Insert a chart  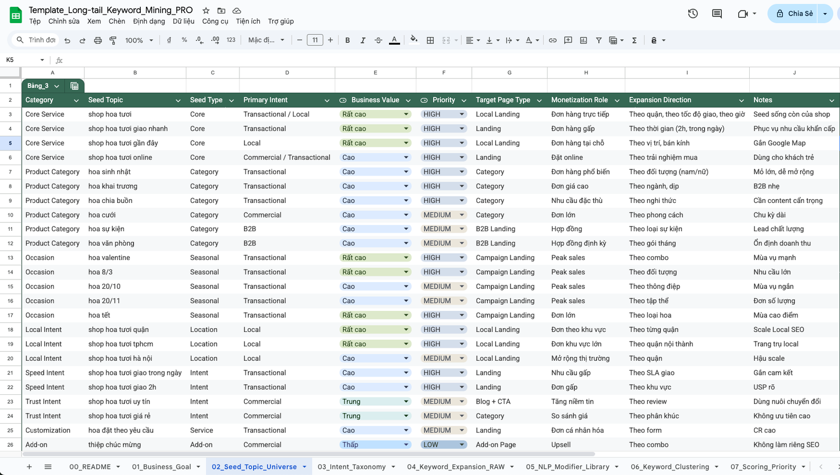tap(583, 40)
